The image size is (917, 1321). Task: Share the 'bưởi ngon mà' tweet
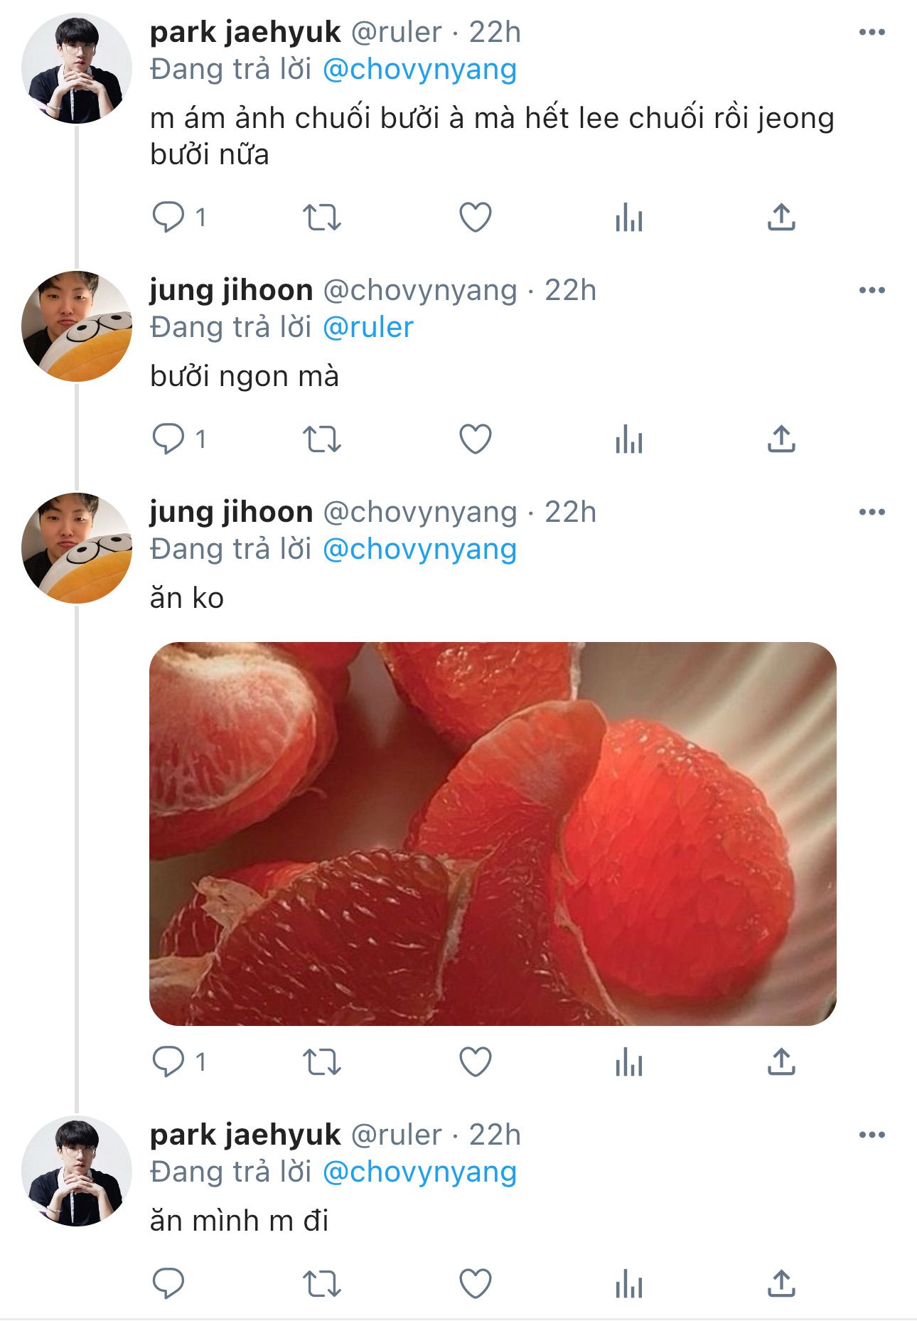click(x=781, y=439)
